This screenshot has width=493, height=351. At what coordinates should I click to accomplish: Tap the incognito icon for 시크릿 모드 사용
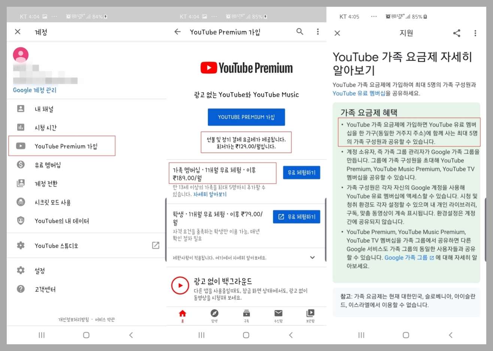pyautogui.click(x=21, y=202)
